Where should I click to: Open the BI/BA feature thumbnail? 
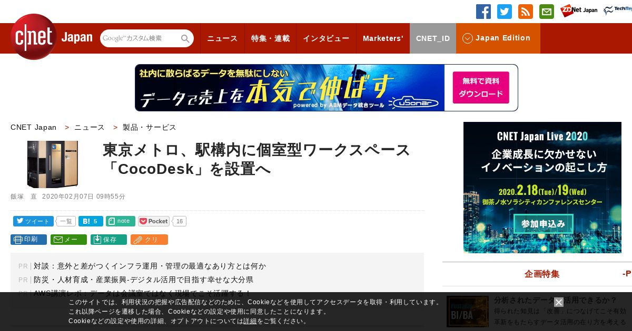468,312
